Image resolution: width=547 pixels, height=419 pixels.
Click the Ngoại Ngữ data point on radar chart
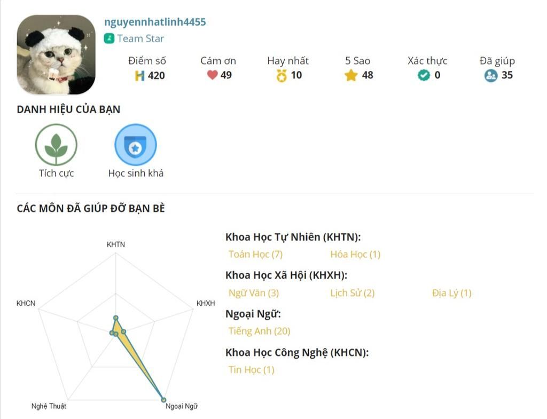(x=163, y=400)
